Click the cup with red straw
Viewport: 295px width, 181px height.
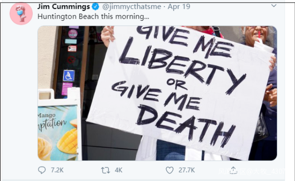(263, 44)
